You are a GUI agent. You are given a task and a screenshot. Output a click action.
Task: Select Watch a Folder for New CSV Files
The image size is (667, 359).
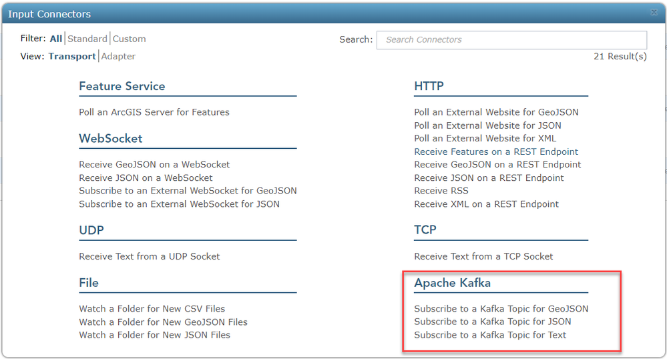click(152, 309)
